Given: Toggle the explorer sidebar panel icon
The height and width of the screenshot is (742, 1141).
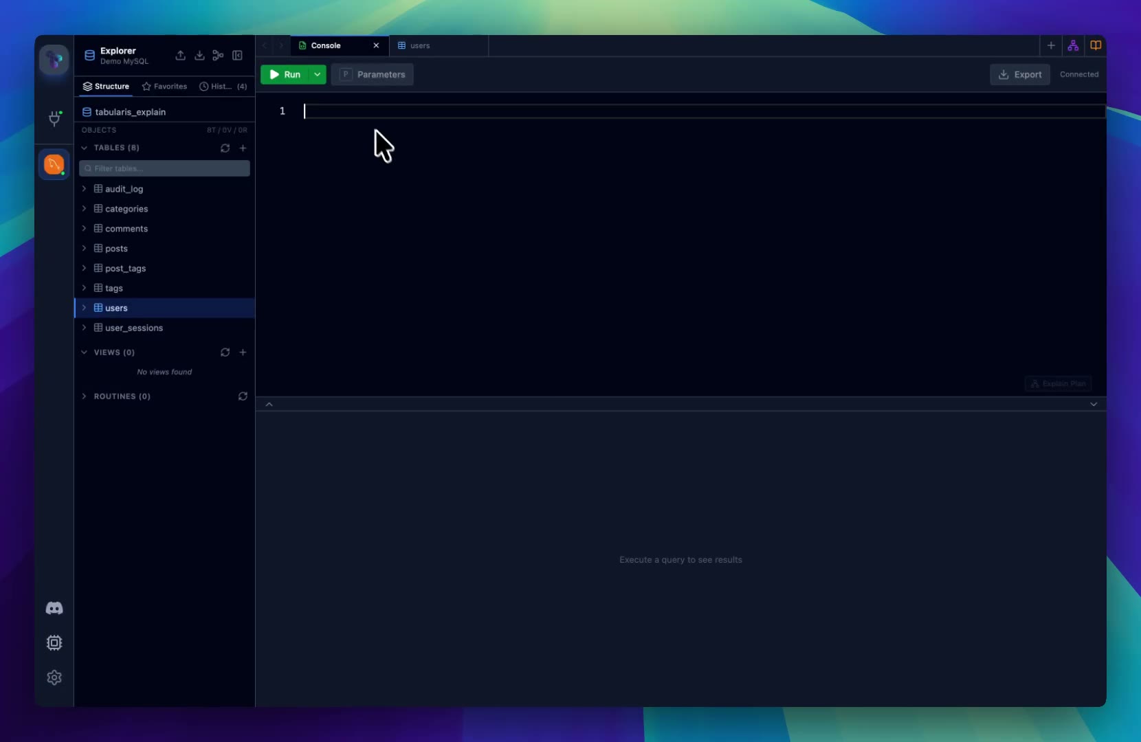Looking at the screenshot, I should tap(237, 56).
